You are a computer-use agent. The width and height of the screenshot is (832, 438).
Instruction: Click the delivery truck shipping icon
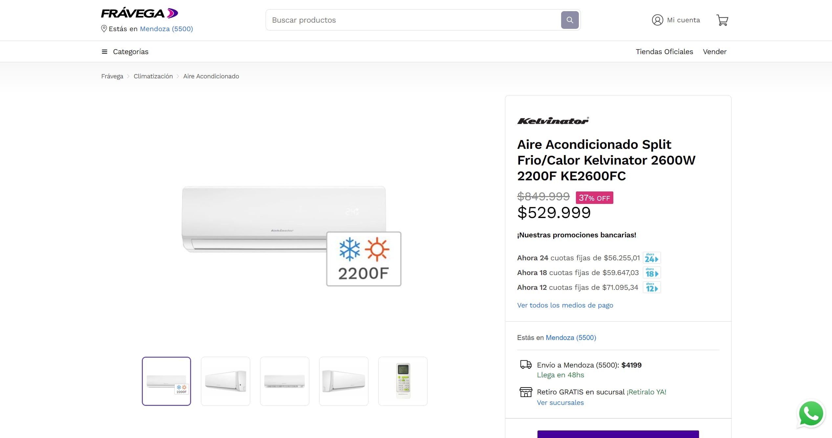pyautogui.click(x=526, y=365)
